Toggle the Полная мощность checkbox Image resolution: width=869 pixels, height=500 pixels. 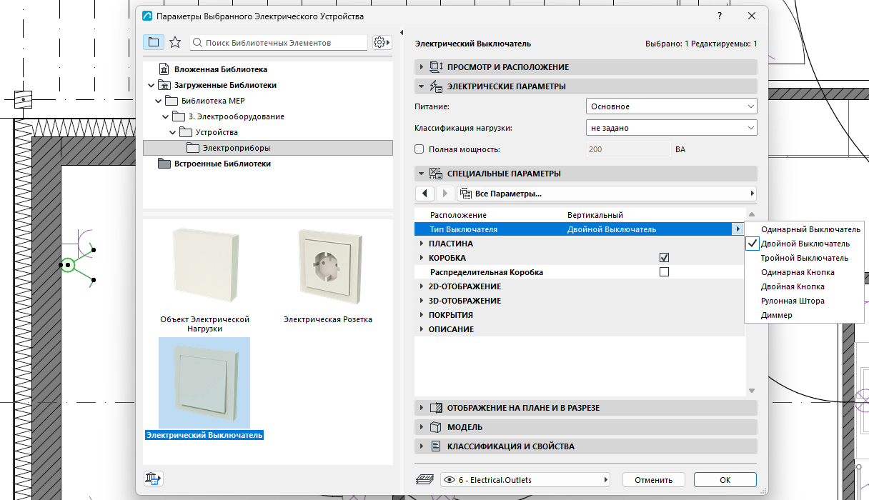coord(419,149)
